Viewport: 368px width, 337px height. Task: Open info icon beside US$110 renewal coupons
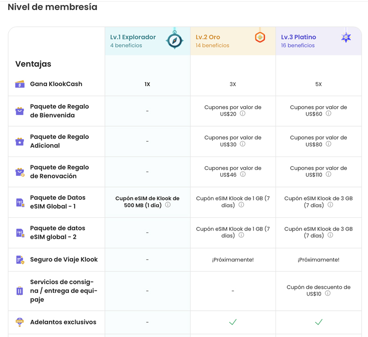click(328, 174)
